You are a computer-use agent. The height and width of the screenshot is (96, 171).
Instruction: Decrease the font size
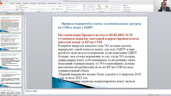46,6
